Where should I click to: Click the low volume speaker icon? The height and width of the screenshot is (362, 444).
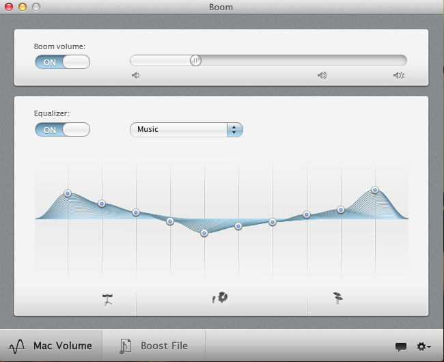point(135,75)
